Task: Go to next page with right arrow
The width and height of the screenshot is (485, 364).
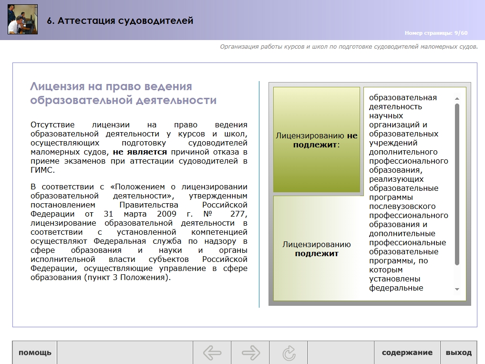Action: click(250, 352)
